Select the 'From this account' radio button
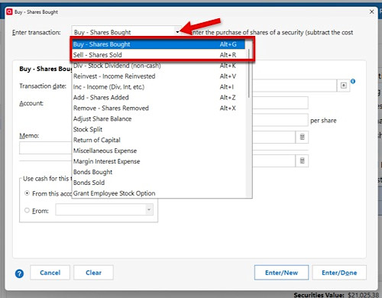The width and height of the screenshot is (382, 298). 27,193
